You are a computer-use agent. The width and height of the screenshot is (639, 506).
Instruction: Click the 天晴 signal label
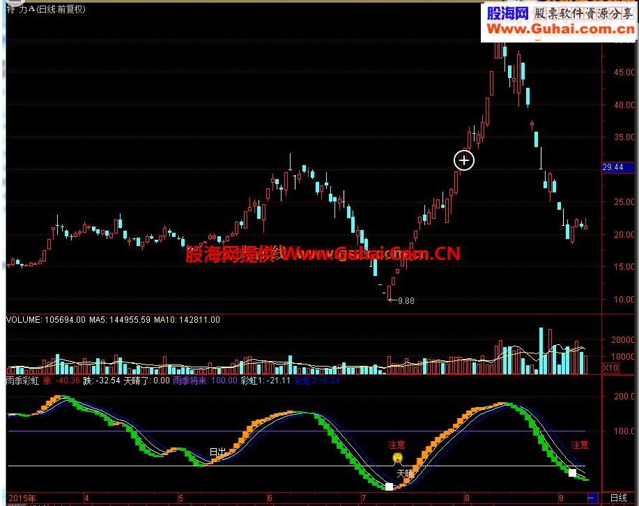click(405, 473)
